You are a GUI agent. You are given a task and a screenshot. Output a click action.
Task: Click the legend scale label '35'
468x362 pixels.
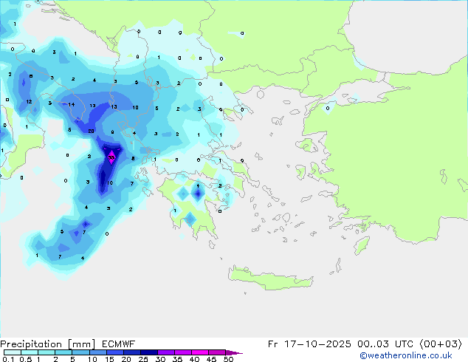pyautogui.click(x=177, y=359)
